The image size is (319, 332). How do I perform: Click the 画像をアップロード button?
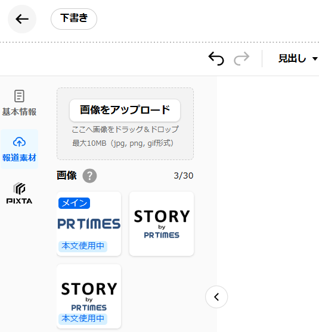(125, 110)
